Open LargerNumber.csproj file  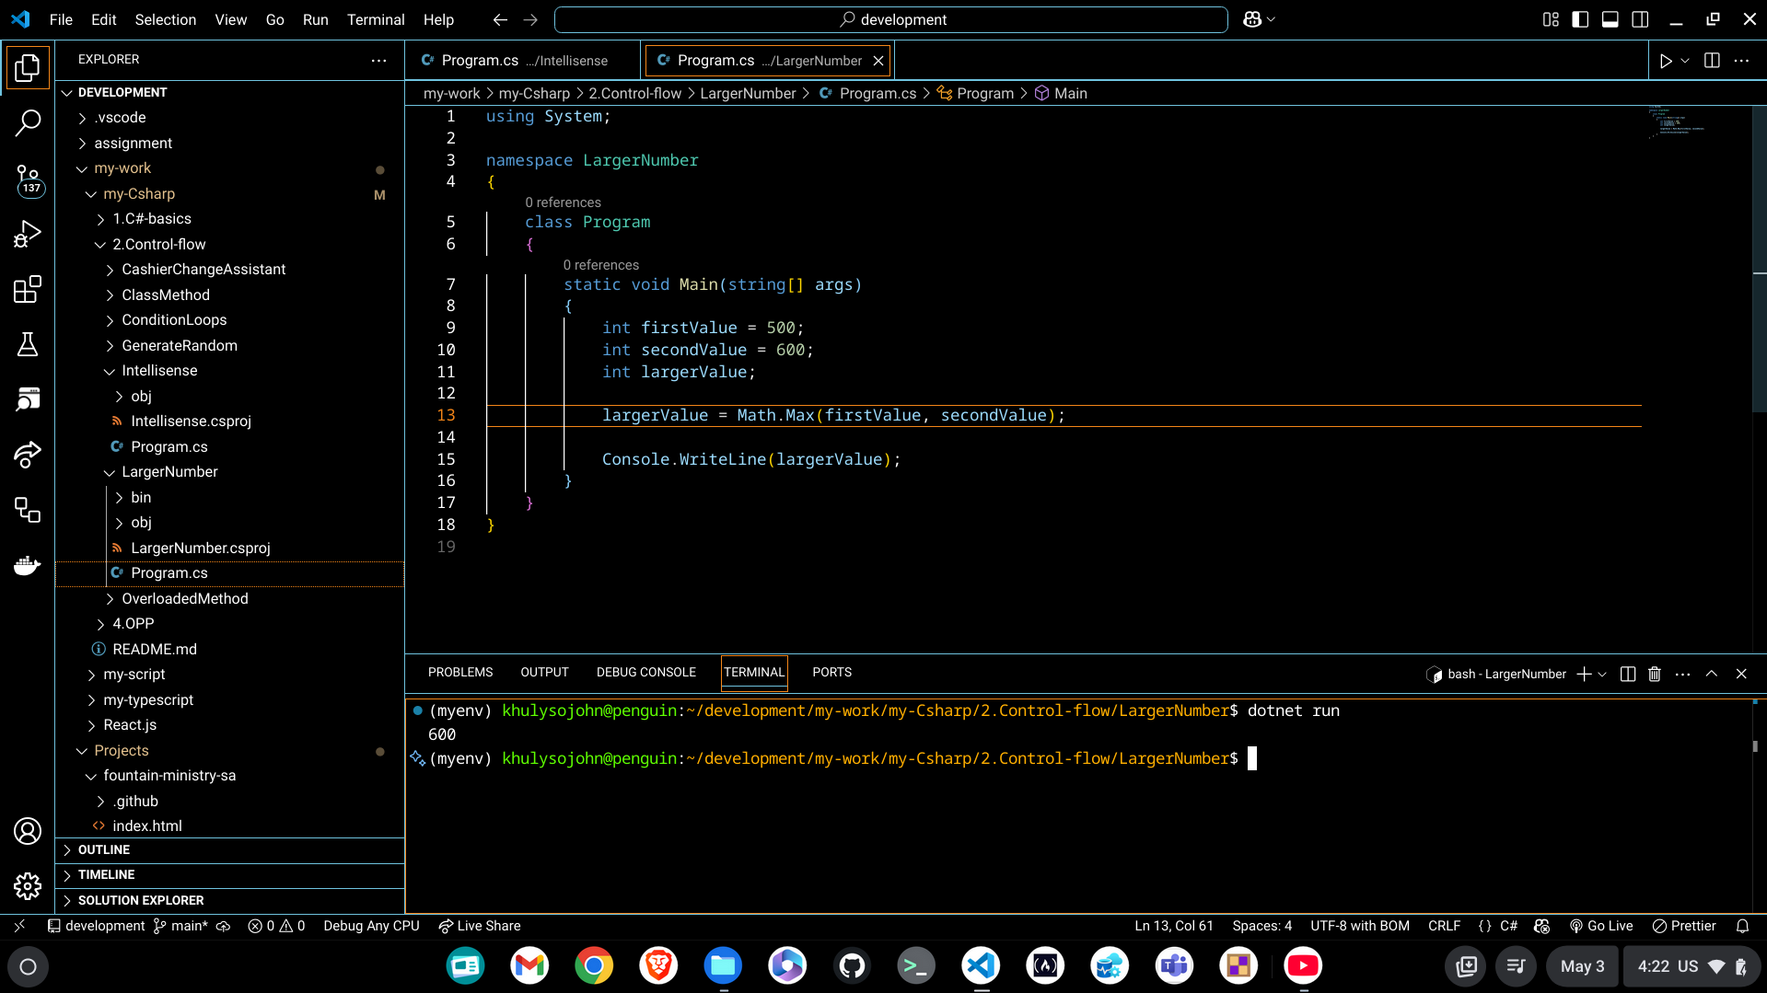(230, 548)
